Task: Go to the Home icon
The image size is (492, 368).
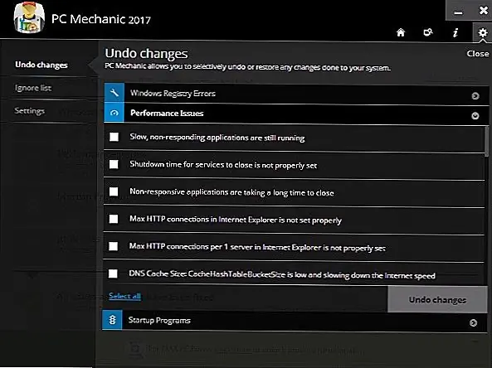Action: point(401,32)
